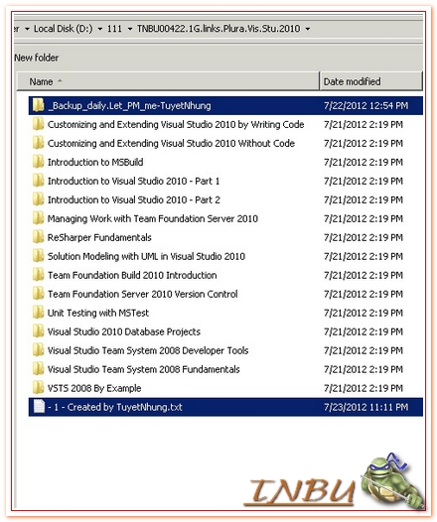Click the ReSharper Fundamentals folder icon

(x=39, y=237)
